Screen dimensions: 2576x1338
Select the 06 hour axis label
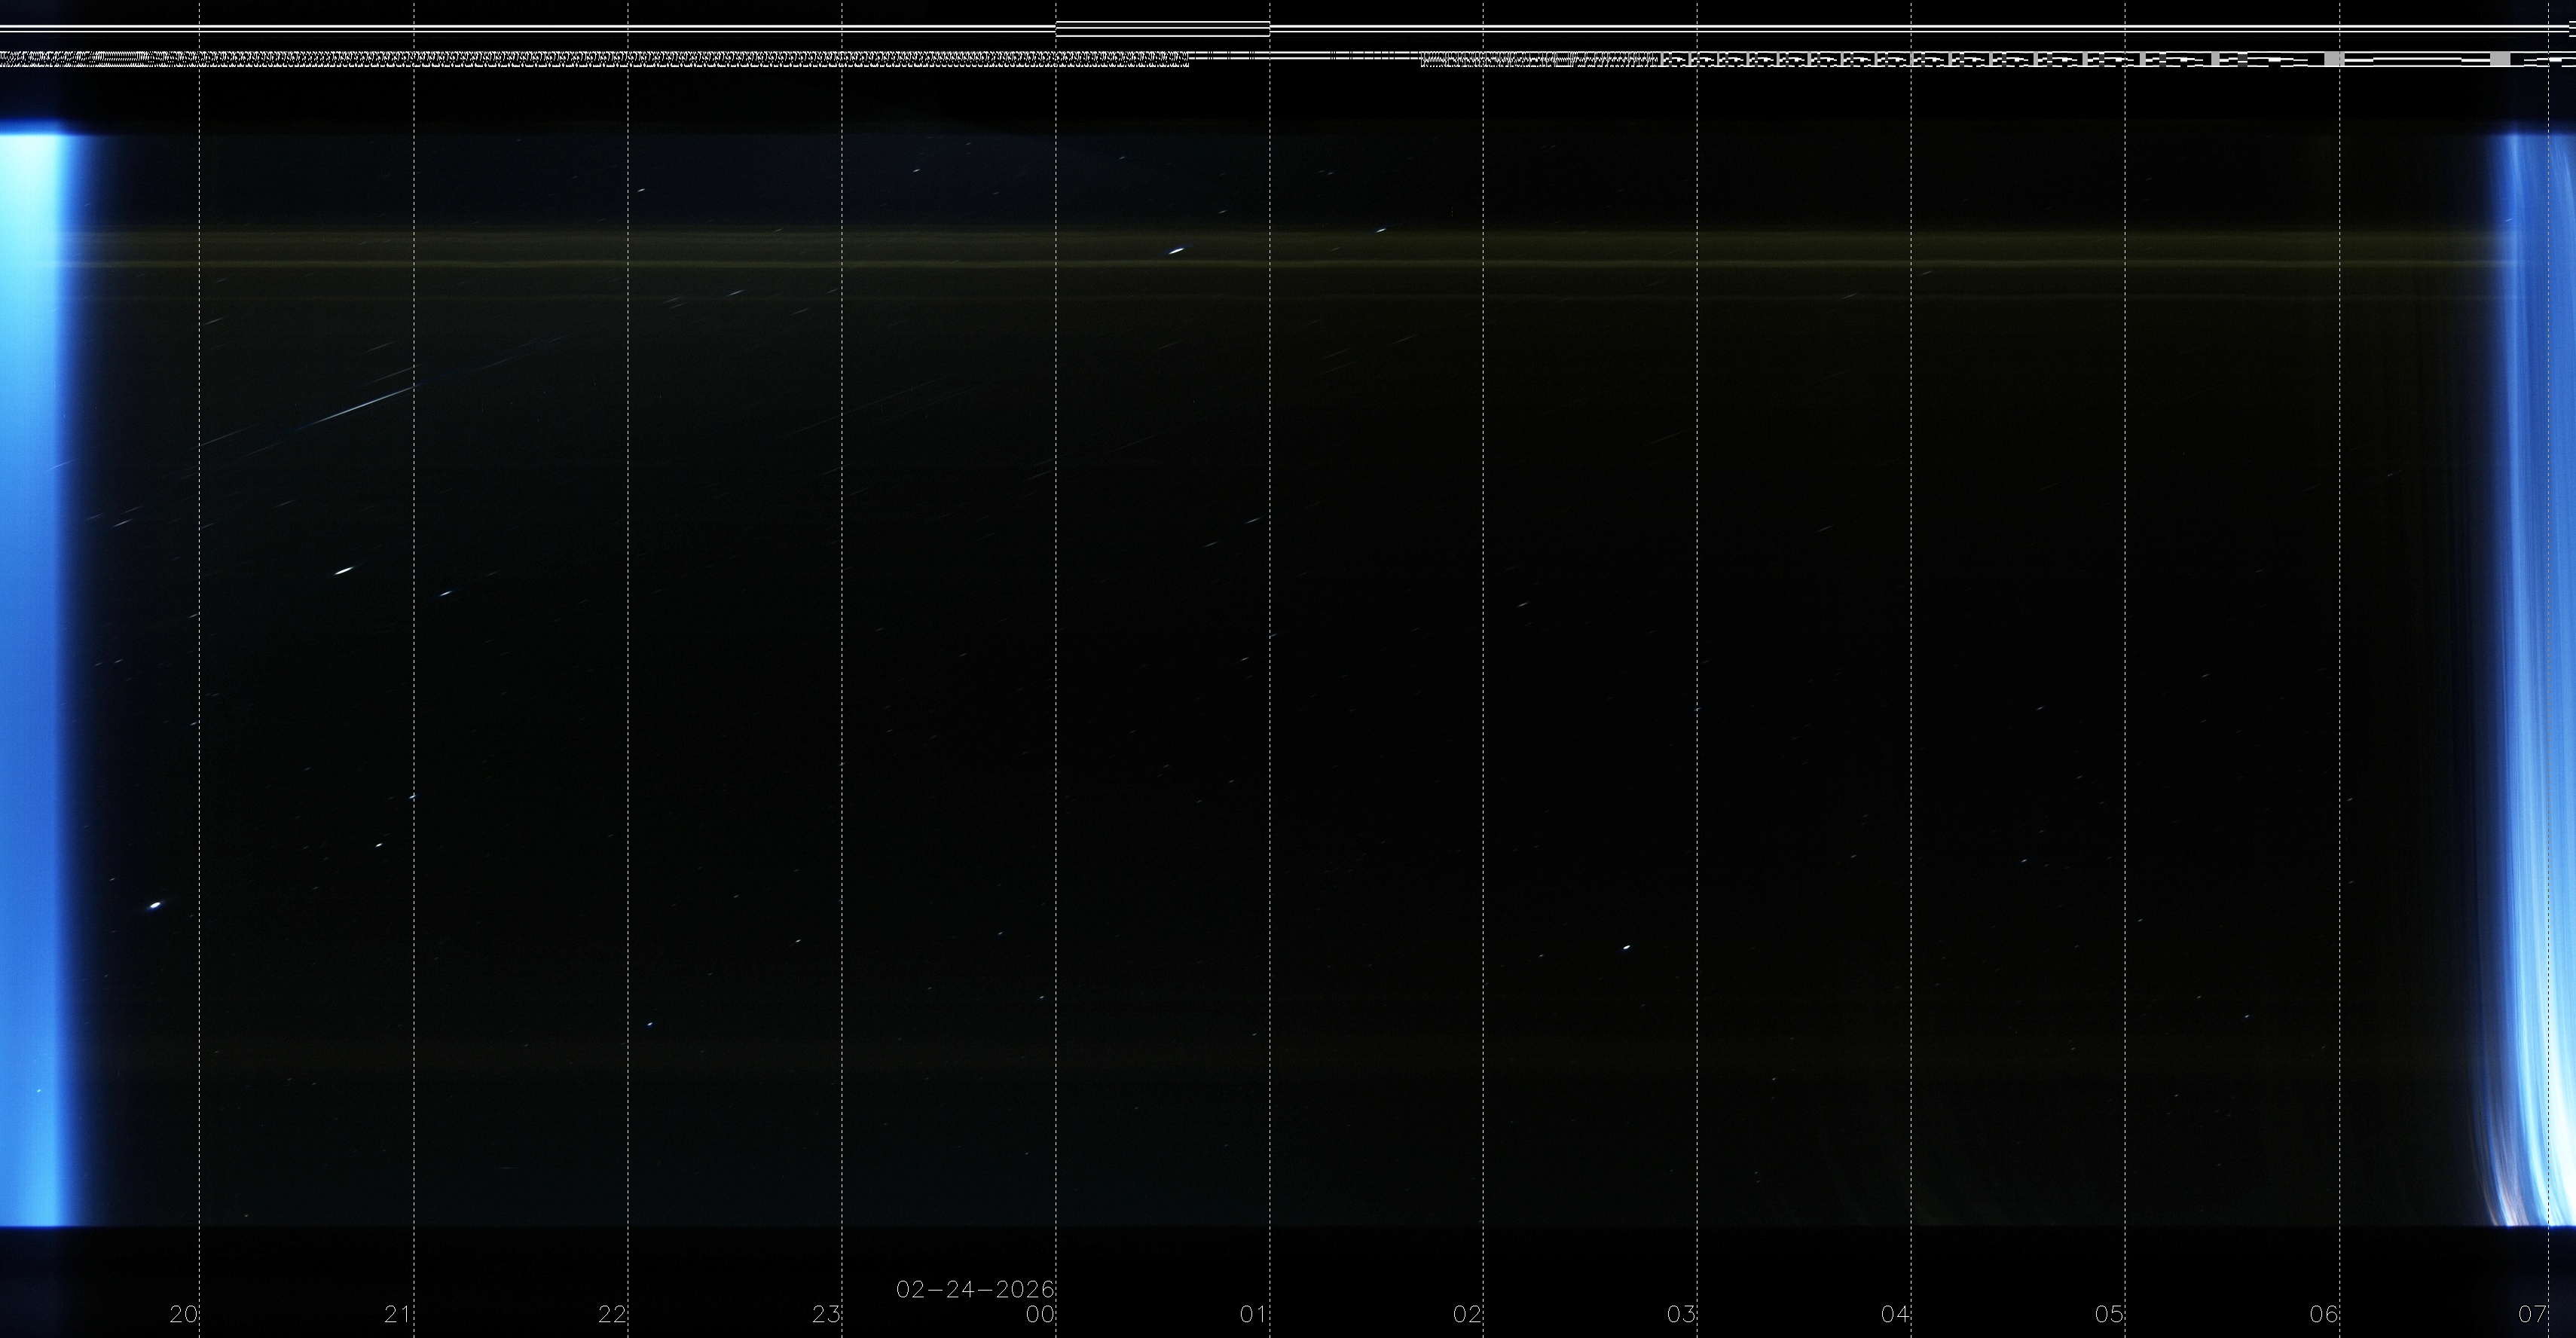[x=2323, y=1314]
